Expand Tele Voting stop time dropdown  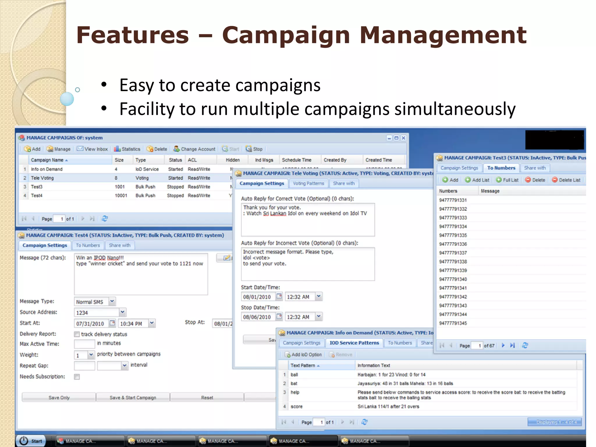coord(319,316)
